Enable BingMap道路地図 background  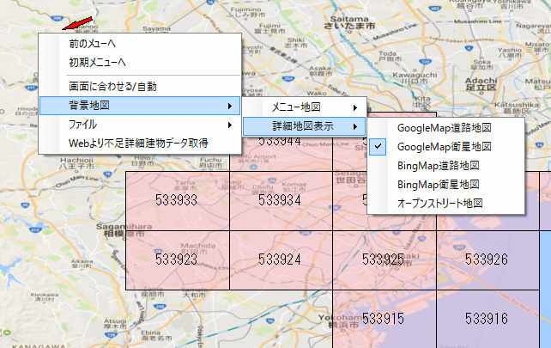(438, 165)
